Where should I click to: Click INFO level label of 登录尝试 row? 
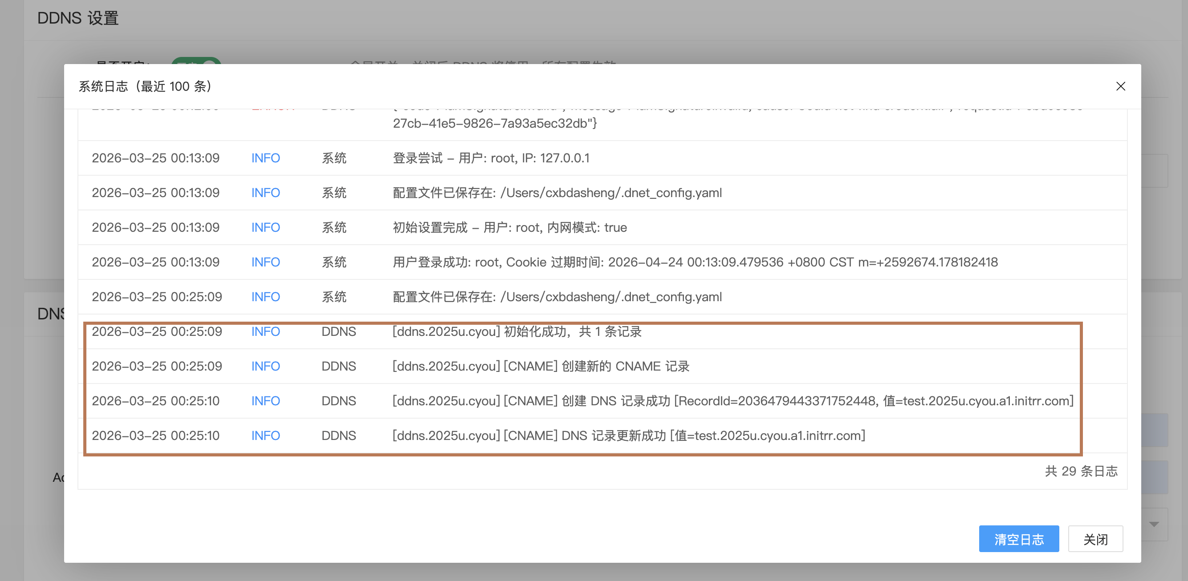[x=265, y=158]
